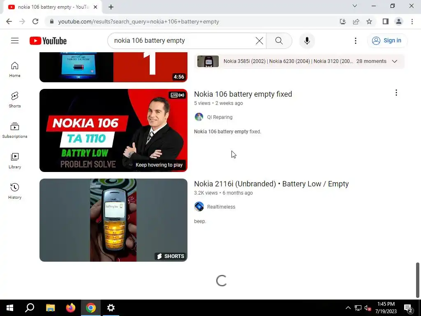Open Shorts in the sidebar
The height and width of the screenshot is (316, 421).
[15, 100]
